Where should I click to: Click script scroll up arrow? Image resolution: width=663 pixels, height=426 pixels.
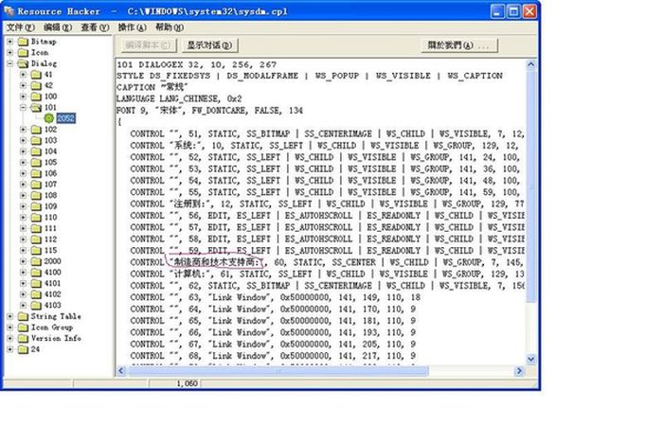pyautogui.click(x=531, y=64)
